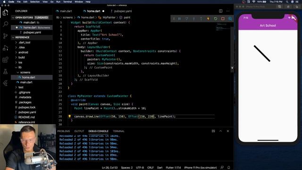The width and height of the screenshot is (302, 170).
Task: Stop debugging with red square
Action: click(223, 19)
